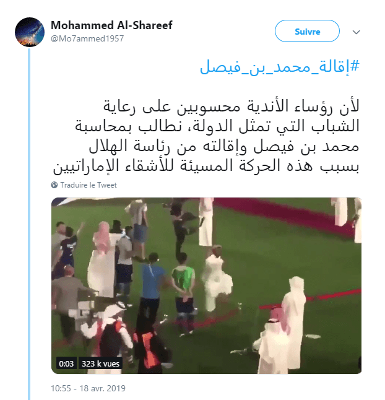Play the embedded football pitch video

(206, 285)
